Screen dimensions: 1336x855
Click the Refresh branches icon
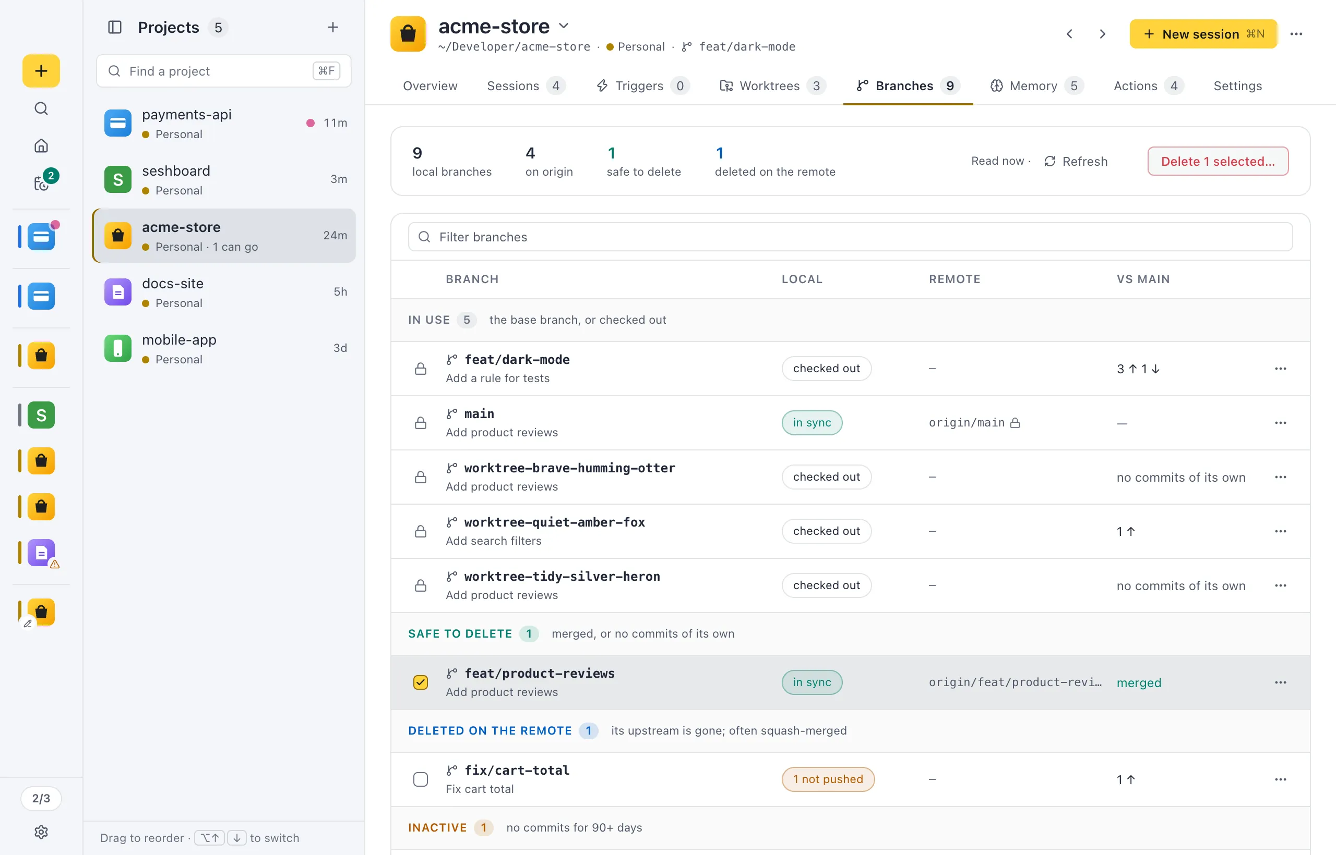1050,162
